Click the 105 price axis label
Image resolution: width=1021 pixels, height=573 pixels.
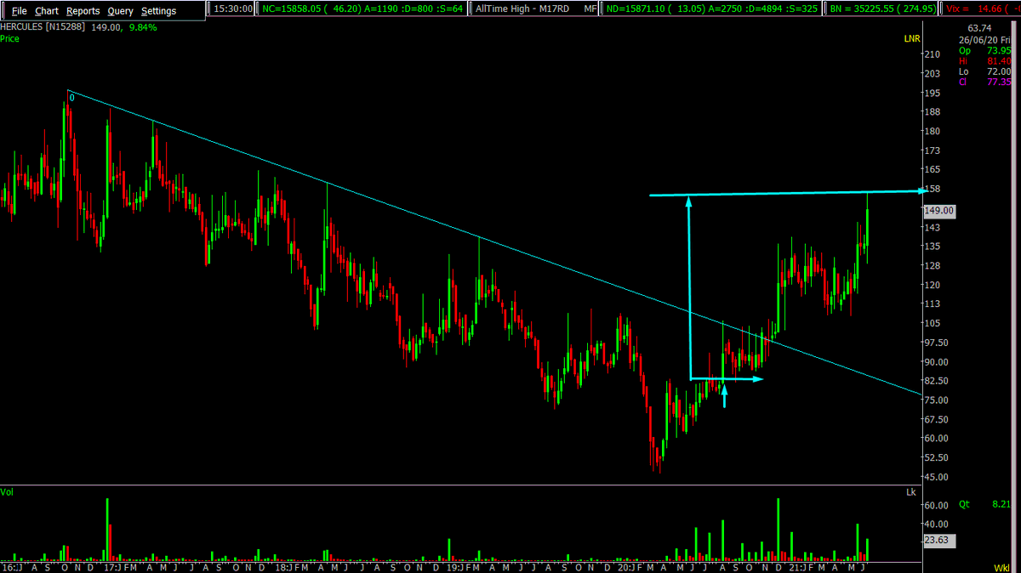pyautogui.click(x=932, y=323)
